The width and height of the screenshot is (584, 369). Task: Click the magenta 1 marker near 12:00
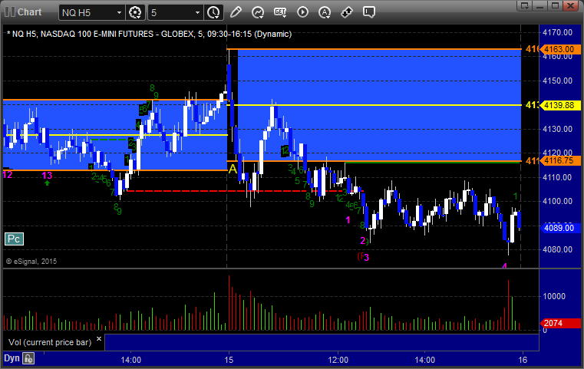tap(348, 220)
